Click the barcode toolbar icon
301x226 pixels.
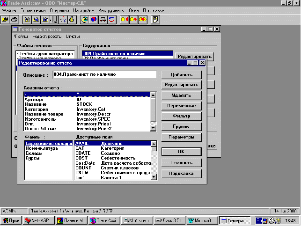[55, 19]
